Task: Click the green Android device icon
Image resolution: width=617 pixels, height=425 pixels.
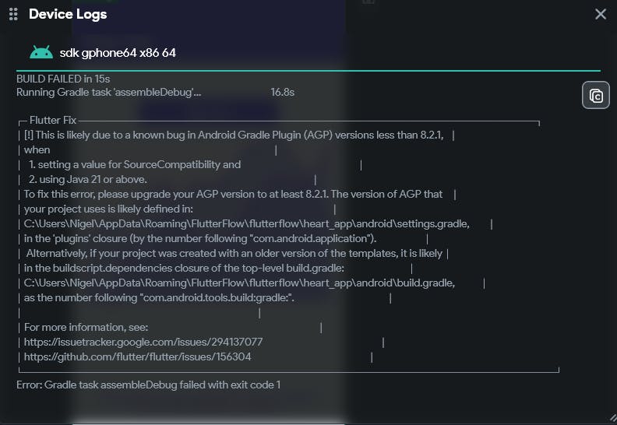Action: coord(41,52)
